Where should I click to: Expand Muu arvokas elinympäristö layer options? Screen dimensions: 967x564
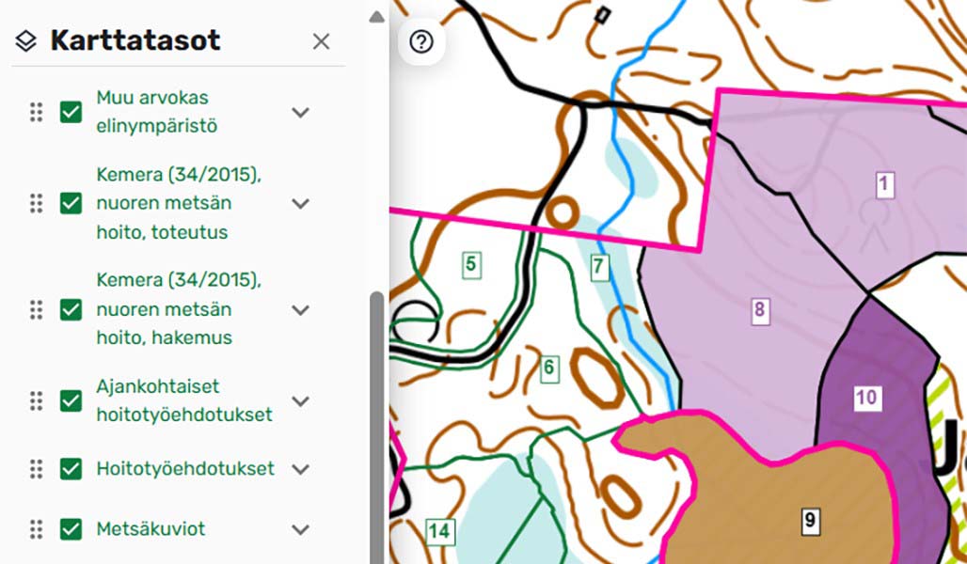300,113
